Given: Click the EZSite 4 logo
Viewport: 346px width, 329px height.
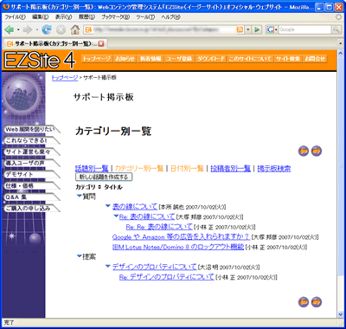Looking at the screenshot, I should coord(40,60).
